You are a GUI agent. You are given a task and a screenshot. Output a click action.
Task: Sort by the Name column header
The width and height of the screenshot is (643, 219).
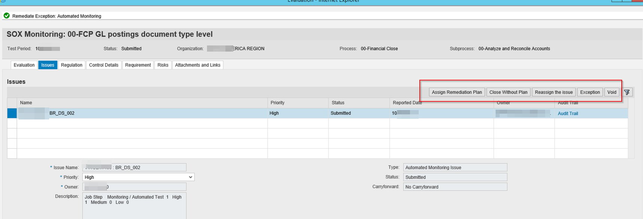tap(142, 103)
